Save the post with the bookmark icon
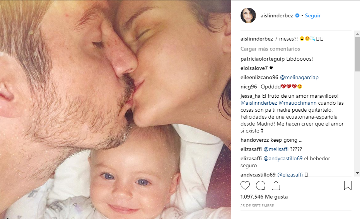Image resolution: width=360 pixels, height=219 pixels. (348, 185)
